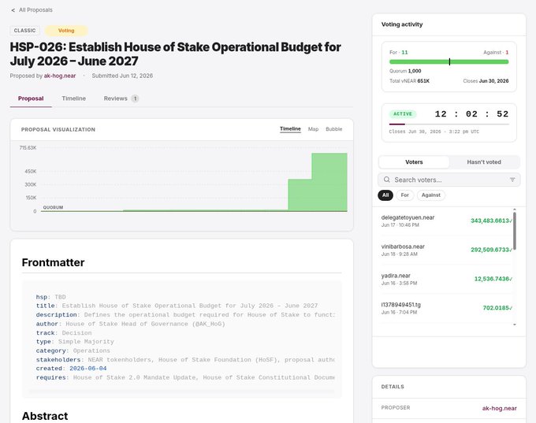
Task: Click the created date 2026-06-04
Action: [x=87, y=369]
